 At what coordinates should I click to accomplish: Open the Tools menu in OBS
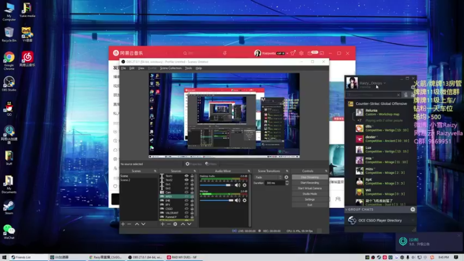pyautogui.click(x=188, y=68)
